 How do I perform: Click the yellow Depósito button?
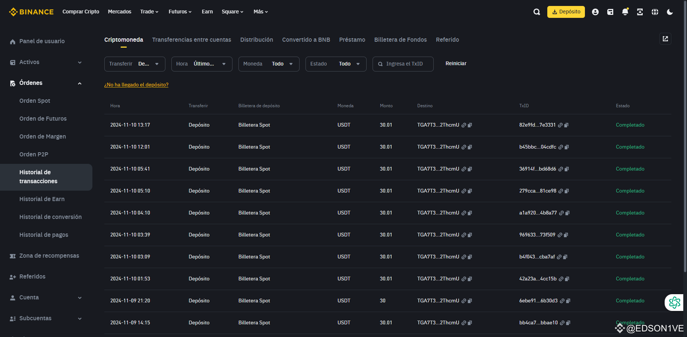point(566,12)
